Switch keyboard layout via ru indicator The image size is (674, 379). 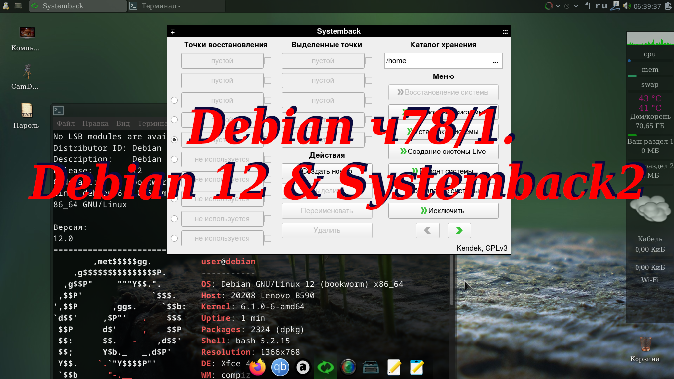[601, 6]
